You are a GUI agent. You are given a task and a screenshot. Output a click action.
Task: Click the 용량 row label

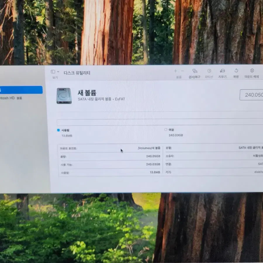[63, 157]
